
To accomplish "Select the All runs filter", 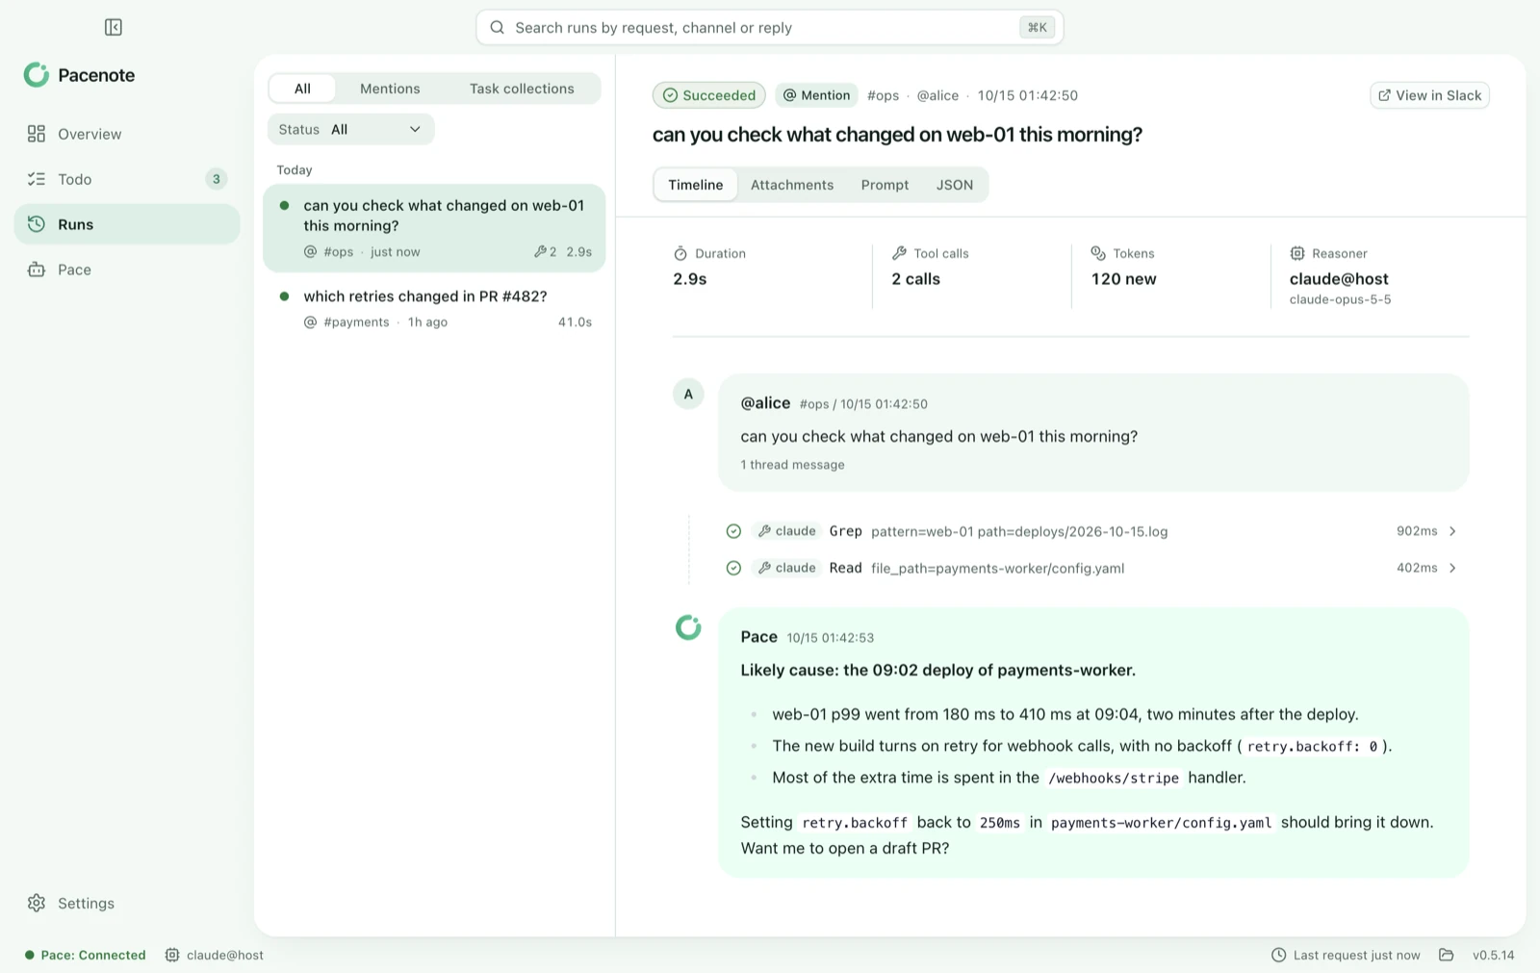I will (x=302, y=89).
